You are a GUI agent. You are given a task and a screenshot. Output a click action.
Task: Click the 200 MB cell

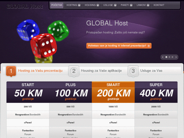[28, 107]
